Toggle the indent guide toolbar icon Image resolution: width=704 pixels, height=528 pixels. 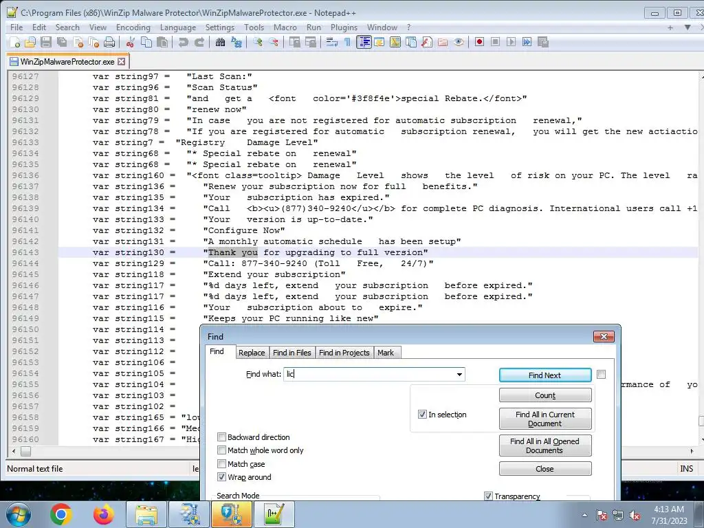(x=364, y=42)
